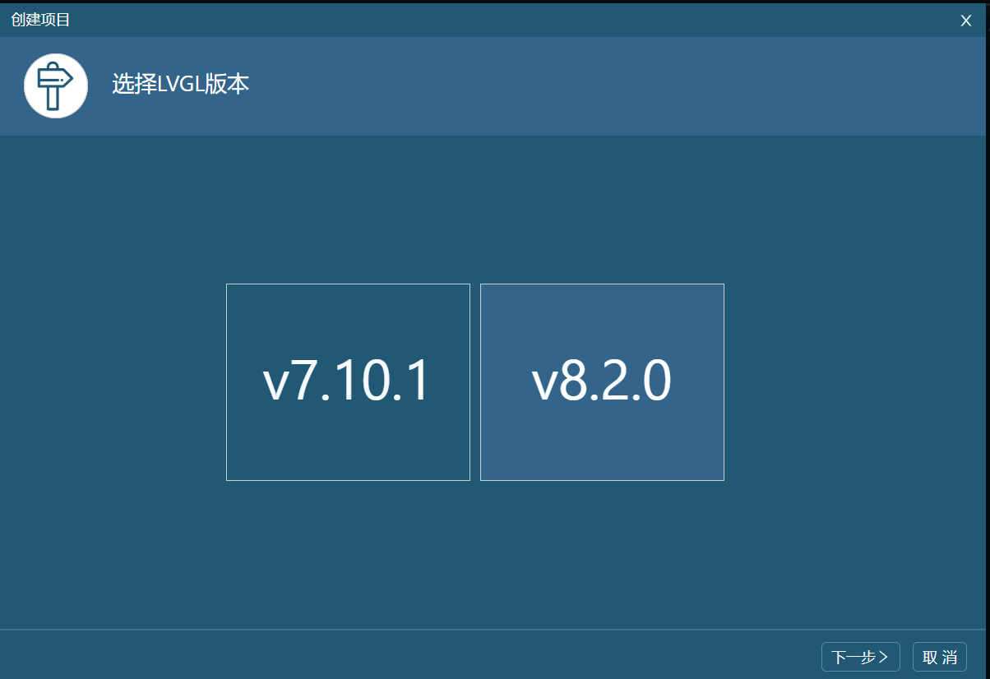Dismiss the wizard via the Cancel control
Viewport: 990px width, 679px height.
coord(939,656)
